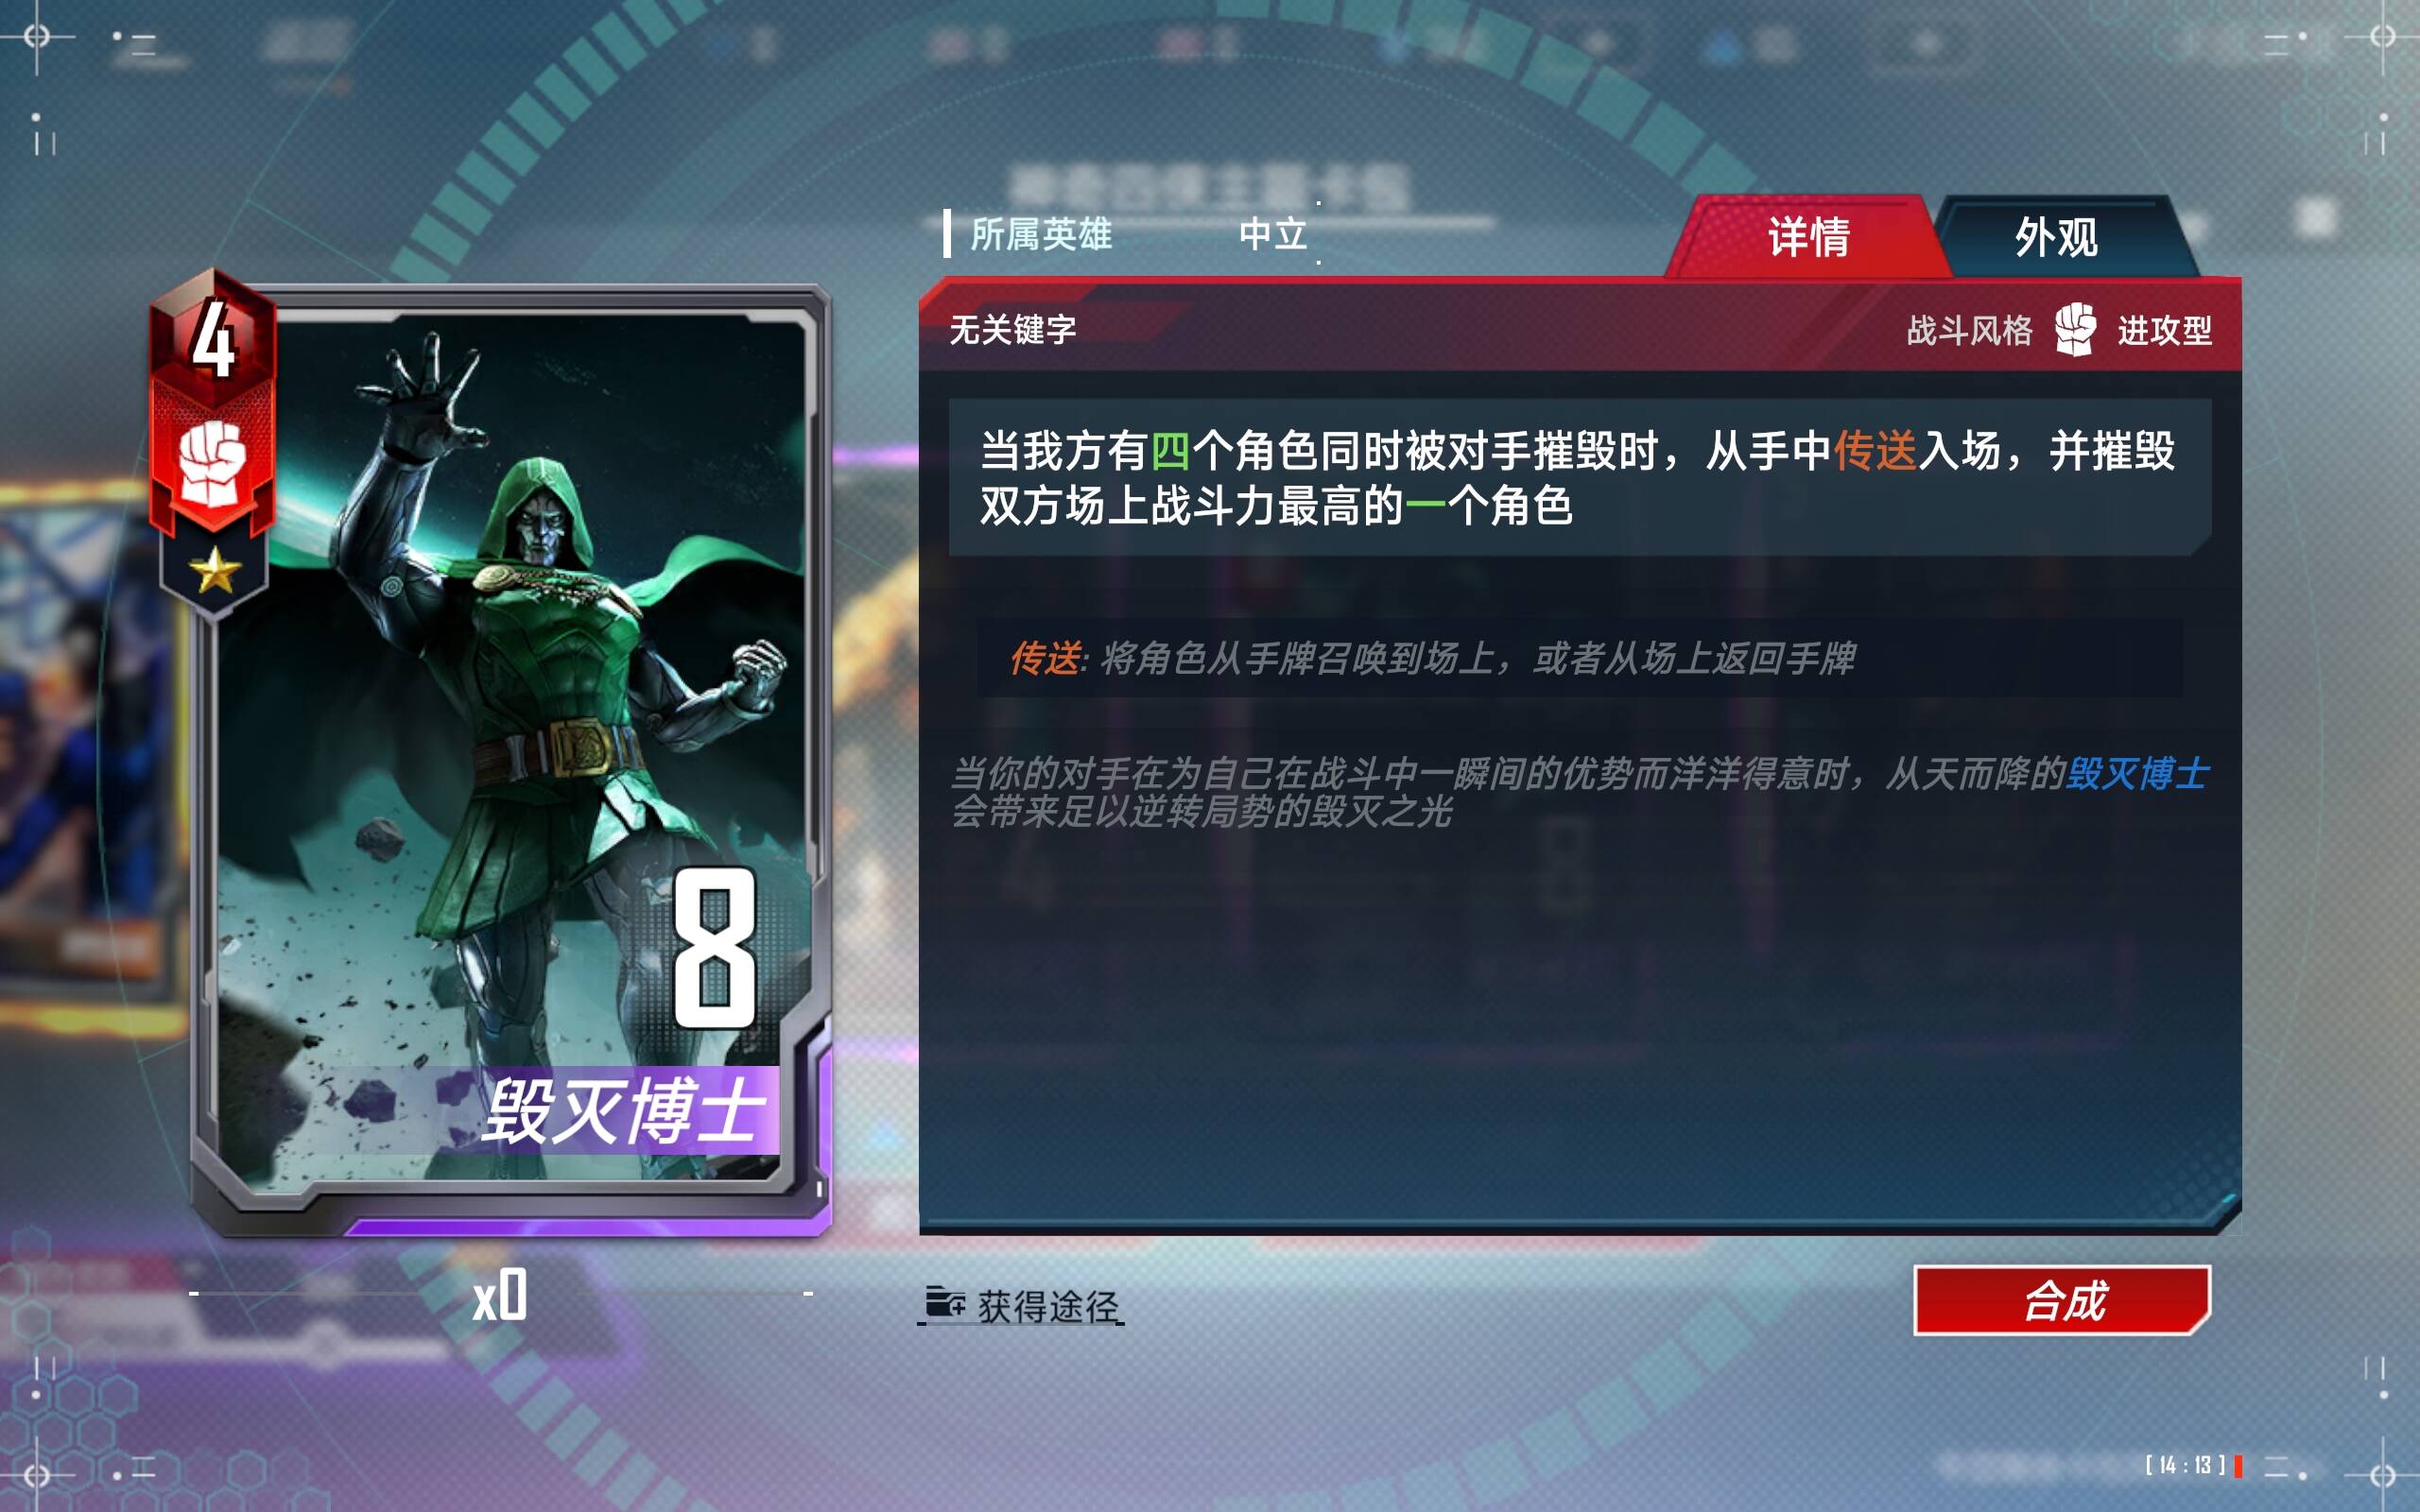Viewport: 2420px width, 1512px height.
Task: Select the 详情 details tab
Action: click(1808, 237)
